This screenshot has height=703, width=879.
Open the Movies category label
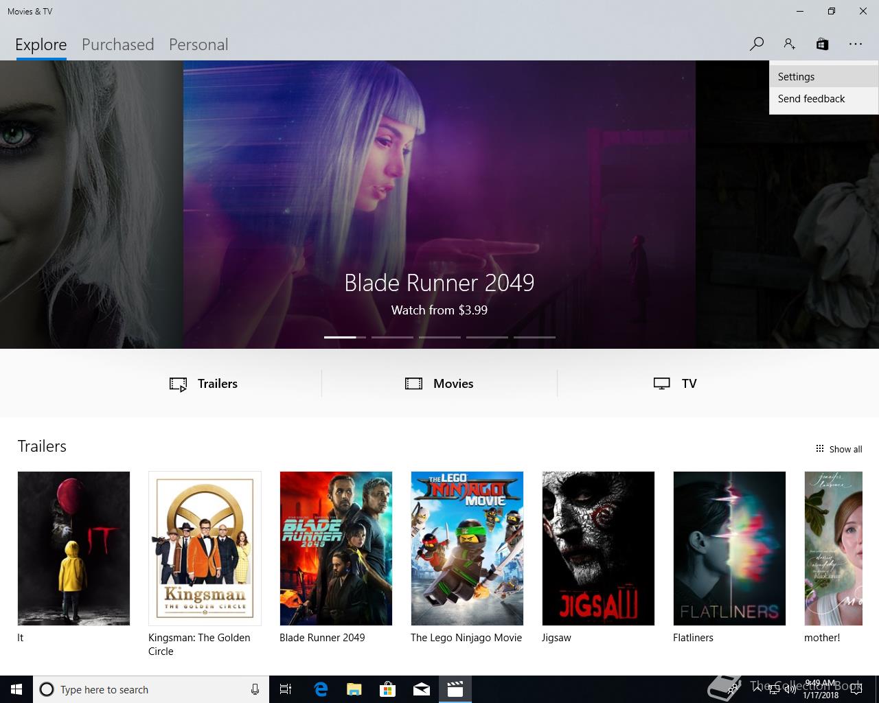tap(453, 384)
